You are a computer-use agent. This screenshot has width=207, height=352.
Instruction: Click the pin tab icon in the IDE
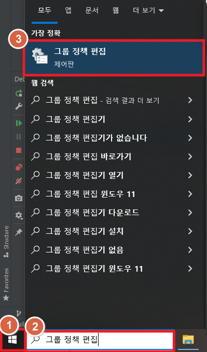(19, 232)
